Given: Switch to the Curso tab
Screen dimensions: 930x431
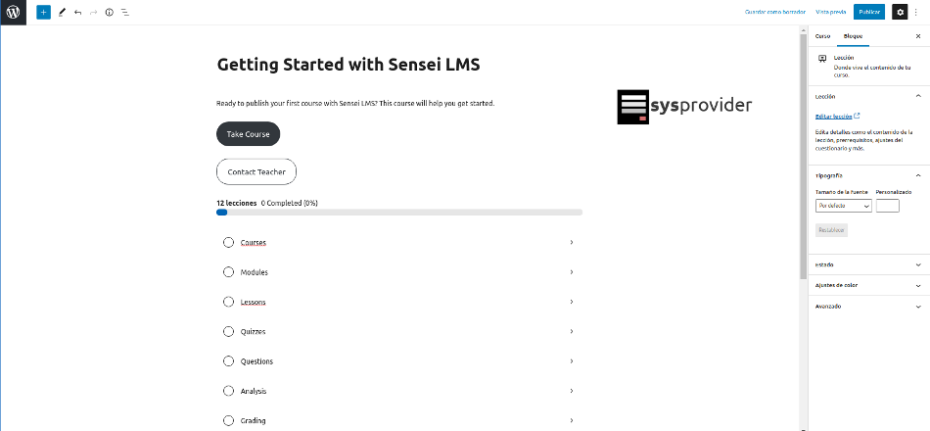Looking at the screenshot, I should point(822,35).
